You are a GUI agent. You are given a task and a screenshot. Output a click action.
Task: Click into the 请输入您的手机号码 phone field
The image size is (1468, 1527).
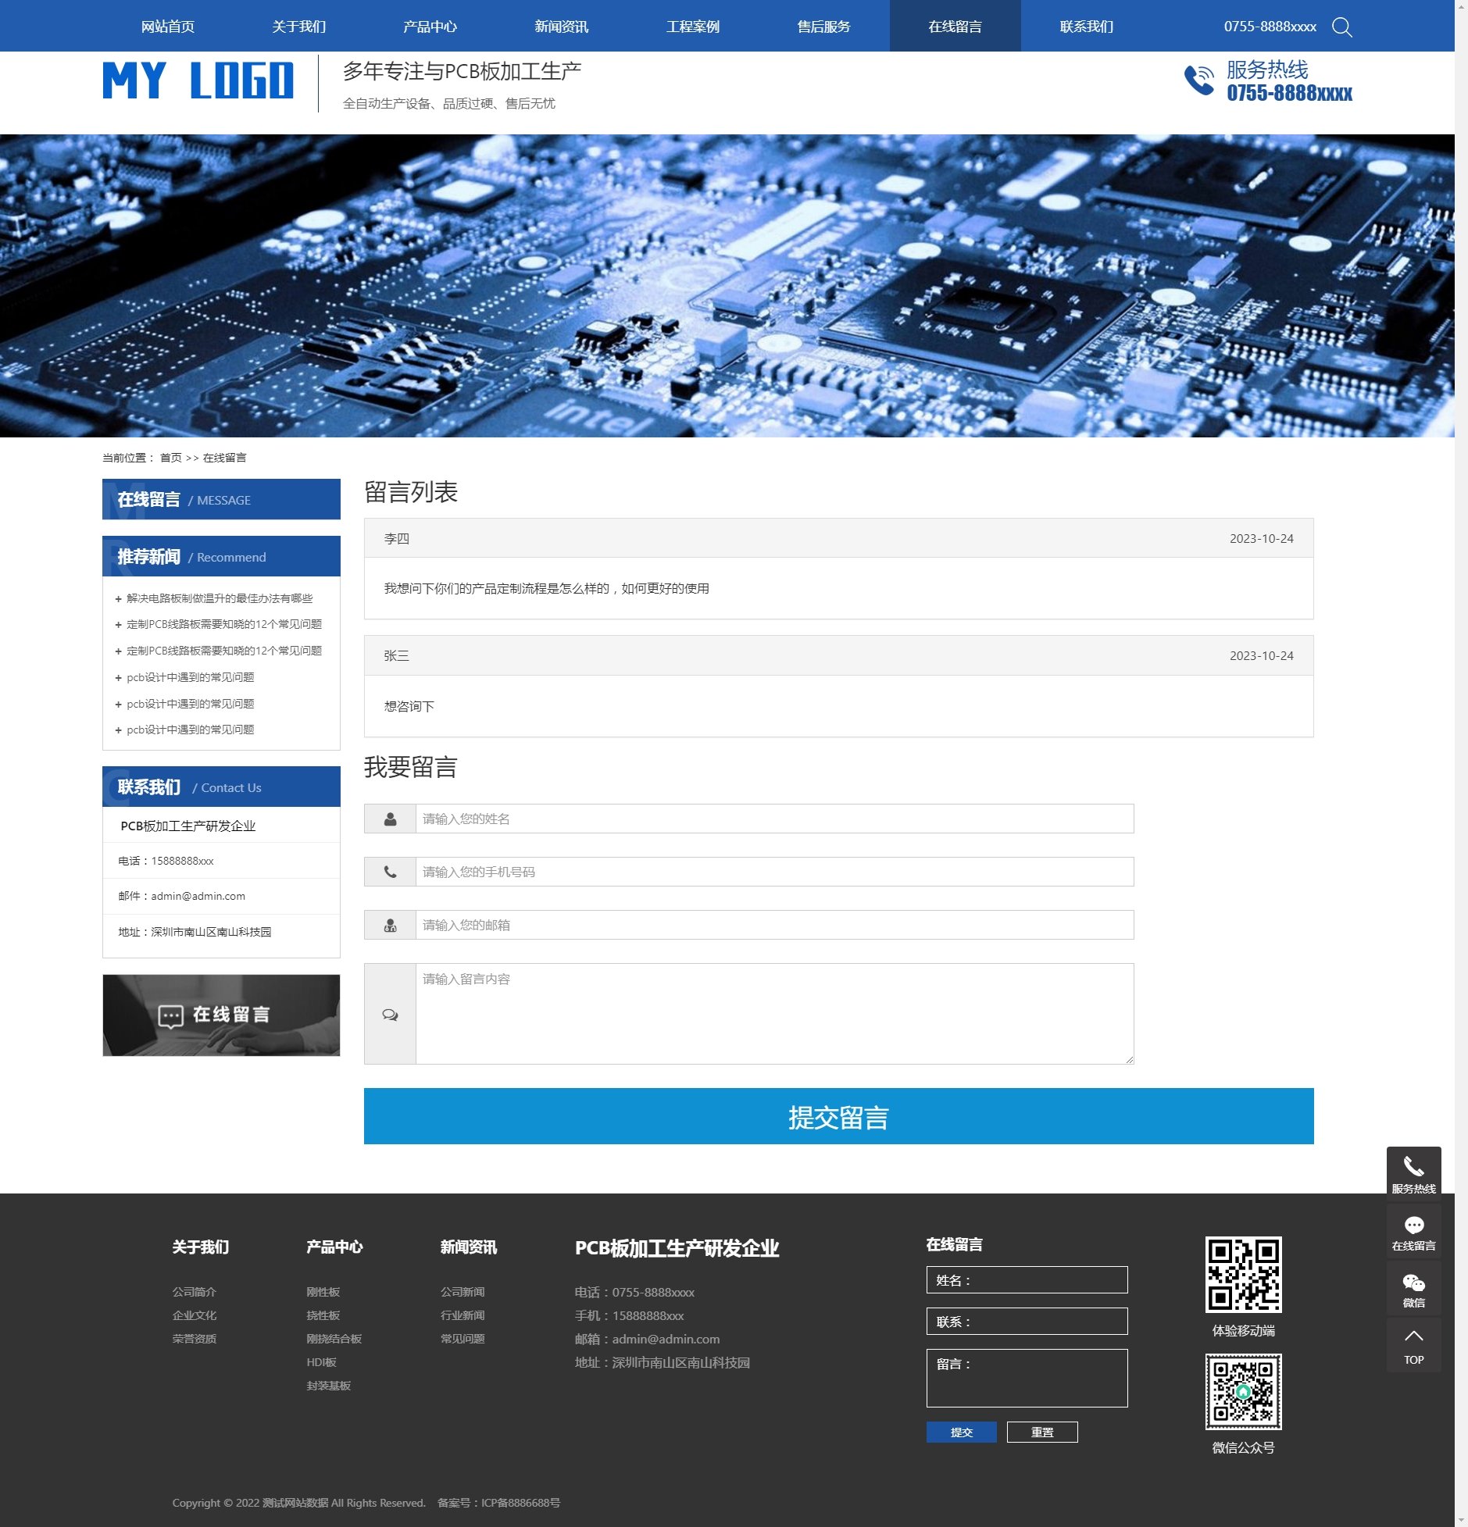click(x=773, y=872)
